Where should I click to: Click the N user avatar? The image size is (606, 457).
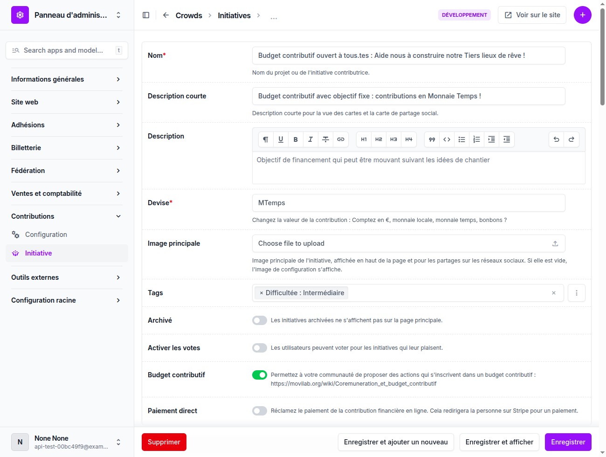point(20,442)
